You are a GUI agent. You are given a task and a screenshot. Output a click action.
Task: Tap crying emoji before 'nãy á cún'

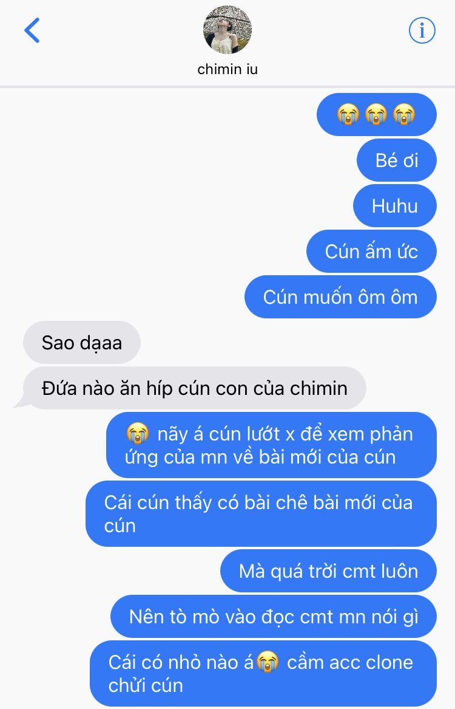click(x=138, y=434)
